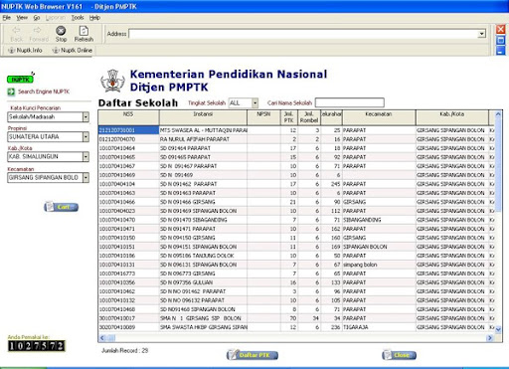Open the View menu
This screenshot has height=369, width=509.
tap(22, 18)
